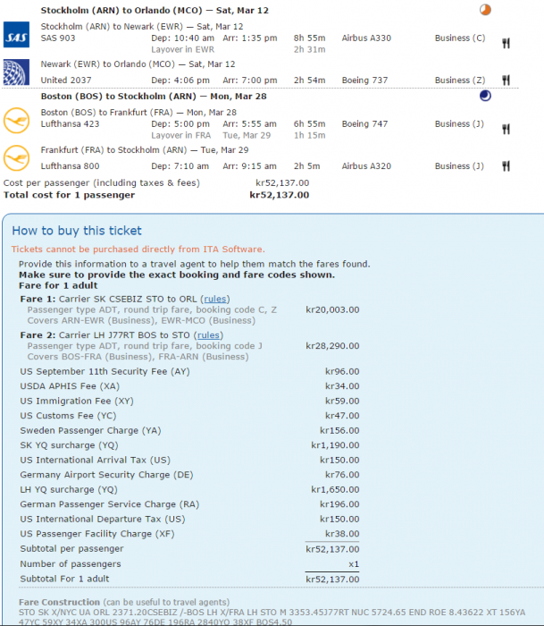Click the 'How to buy this ticket' heading

tap(75, 230)
